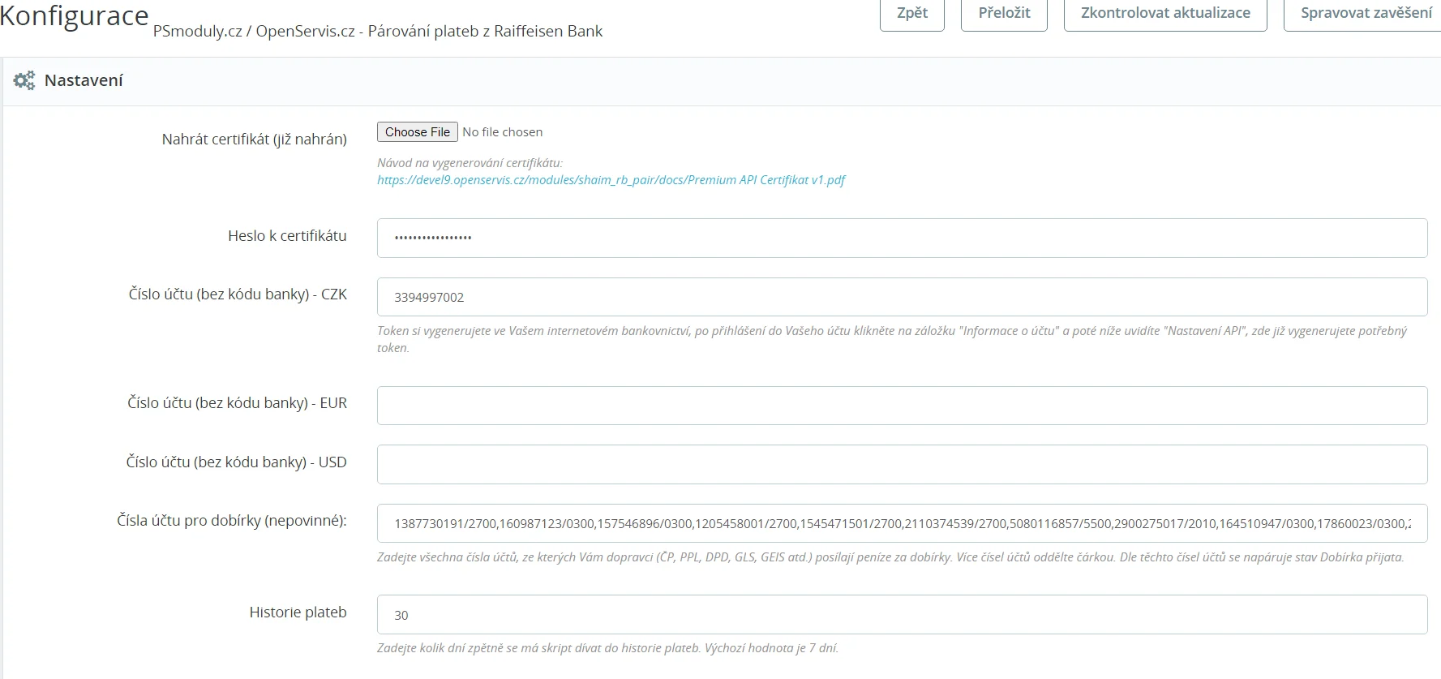This screenshot has height=679, width=1441.
Task: Click the 'Heslo k certifikátu' label
Action: 287,236
